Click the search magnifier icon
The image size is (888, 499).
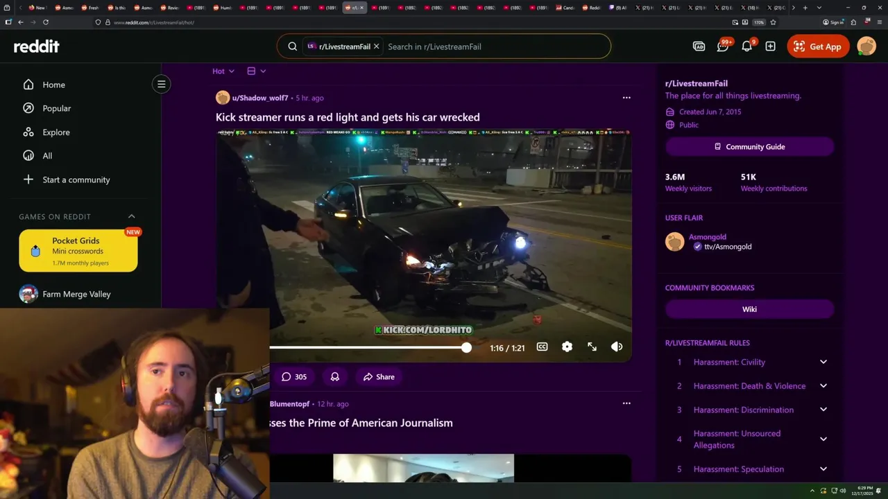click(x=292, y=46)
